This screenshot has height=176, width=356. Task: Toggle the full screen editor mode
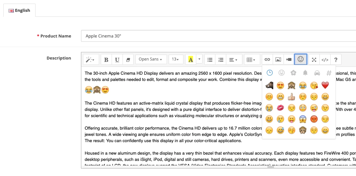point(314,60)
